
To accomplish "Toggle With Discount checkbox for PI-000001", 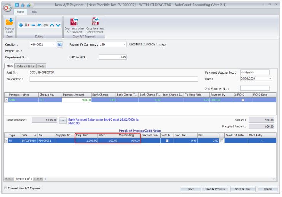I will click(167, 141).
